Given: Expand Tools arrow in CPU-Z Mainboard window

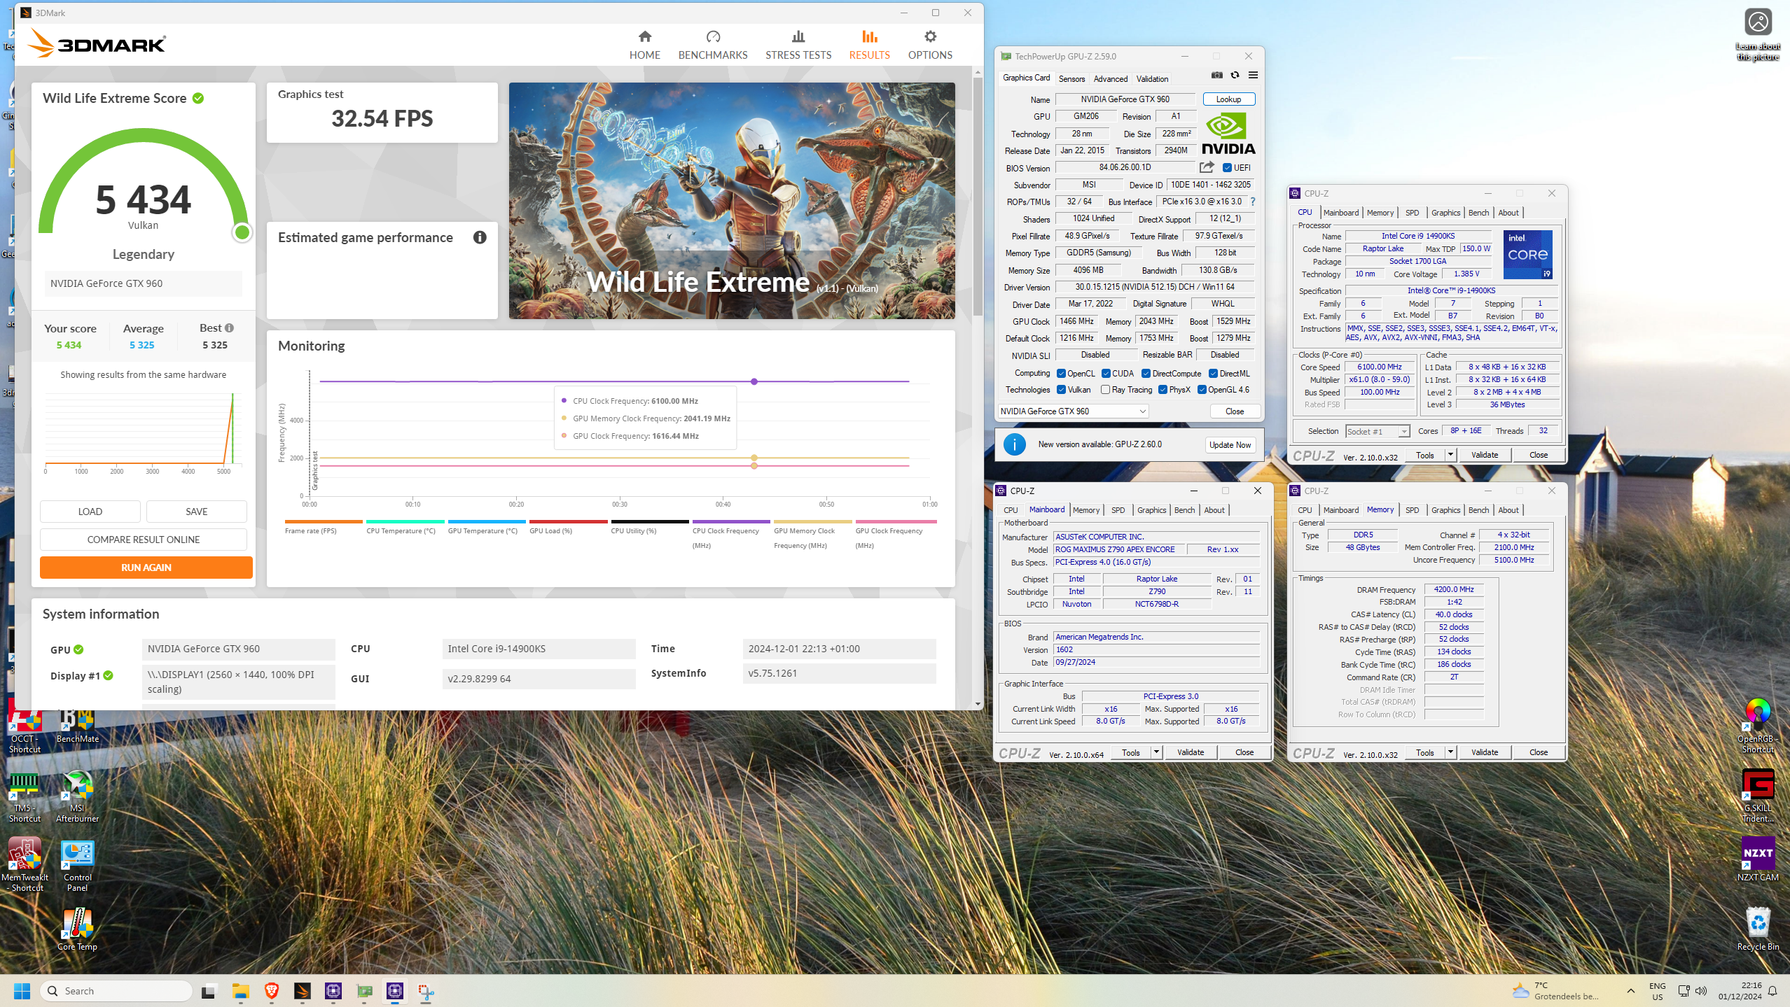Looking at the screenshot, I should pos(1156,752).
